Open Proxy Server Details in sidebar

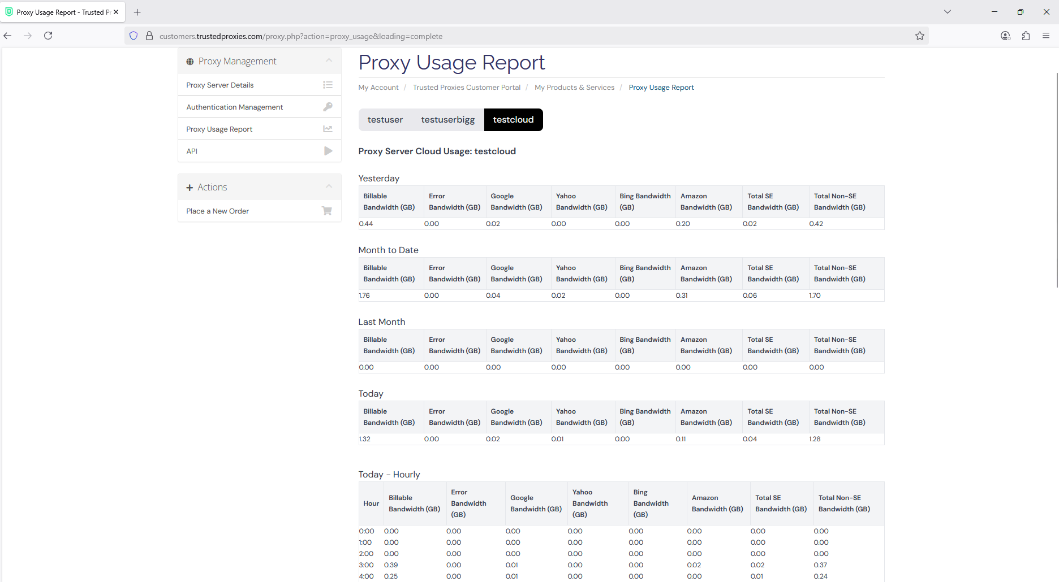pos(259,85)
